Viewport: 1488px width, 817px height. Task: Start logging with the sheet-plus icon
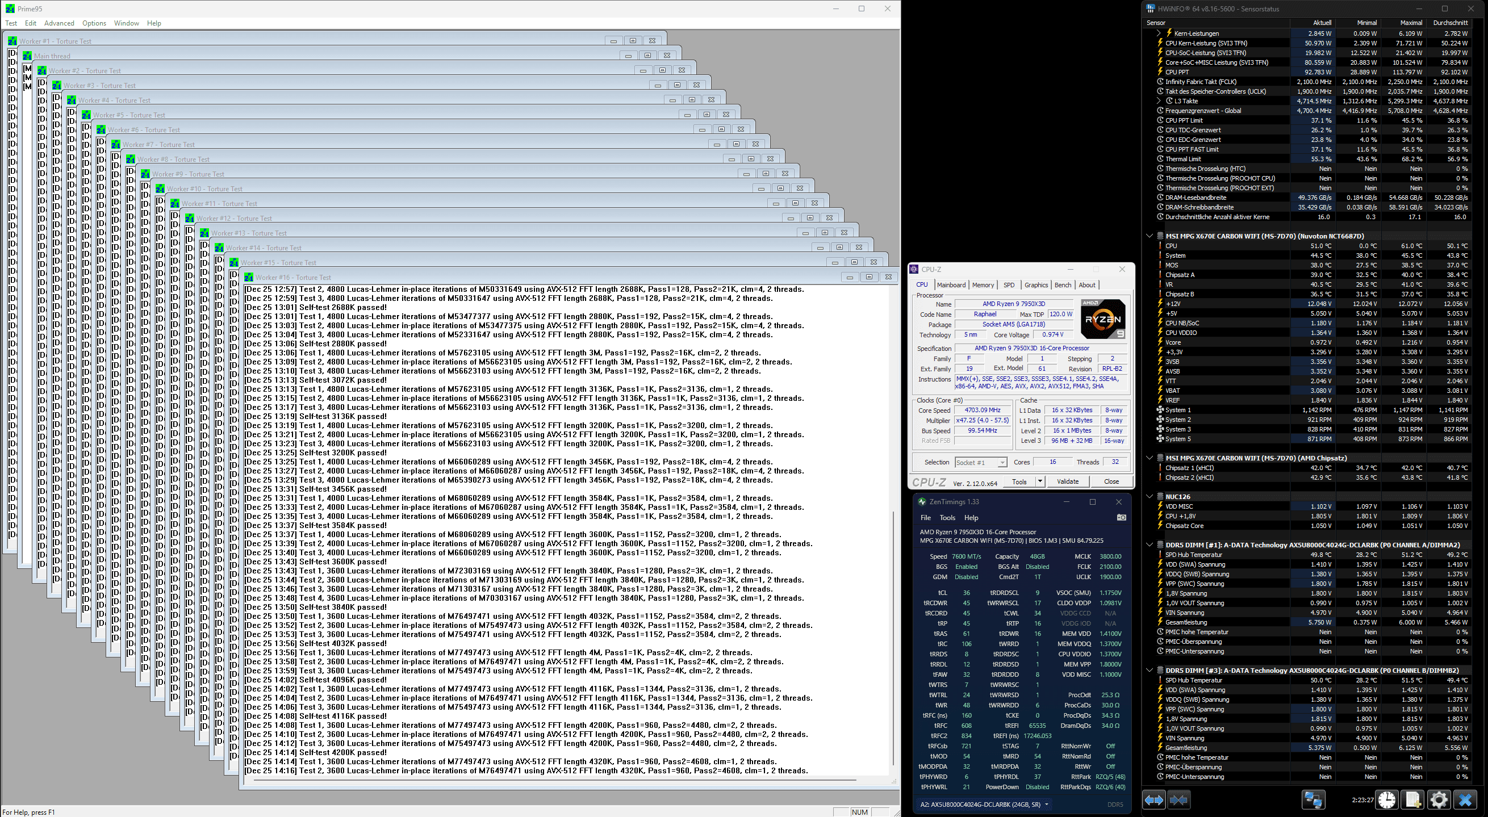tap(1413, 799)
